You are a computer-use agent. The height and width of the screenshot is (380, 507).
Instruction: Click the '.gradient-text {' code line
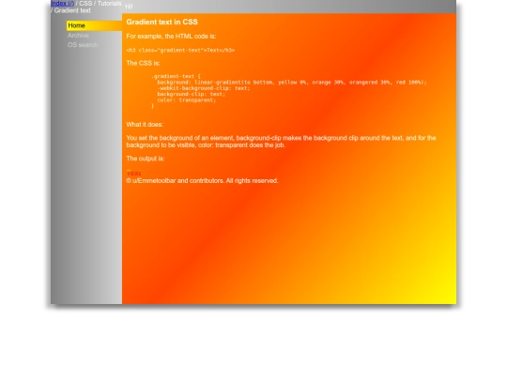coord(176,76)
